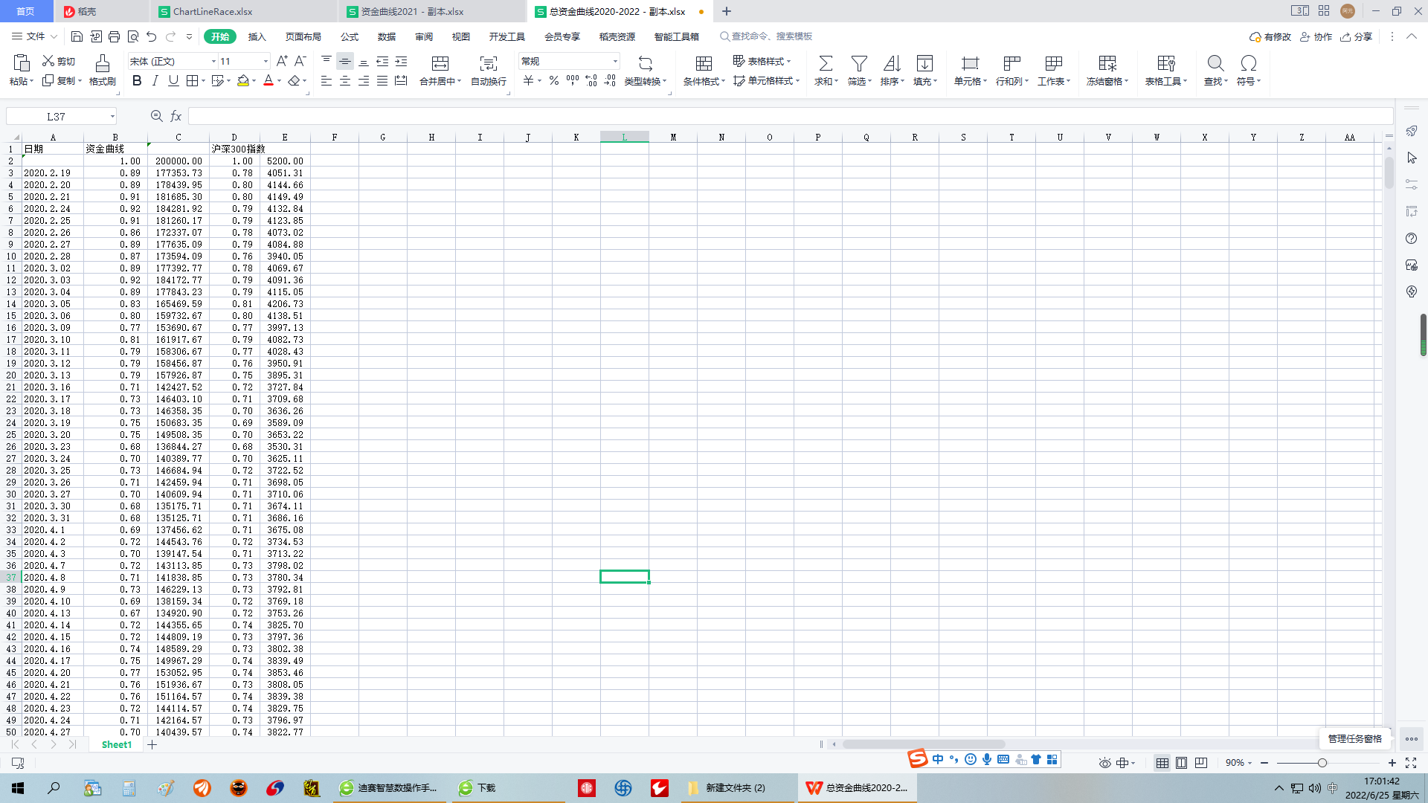Click the Filter (筛选) funnel icon
The image size is (1428, 803).
[858, 63]
